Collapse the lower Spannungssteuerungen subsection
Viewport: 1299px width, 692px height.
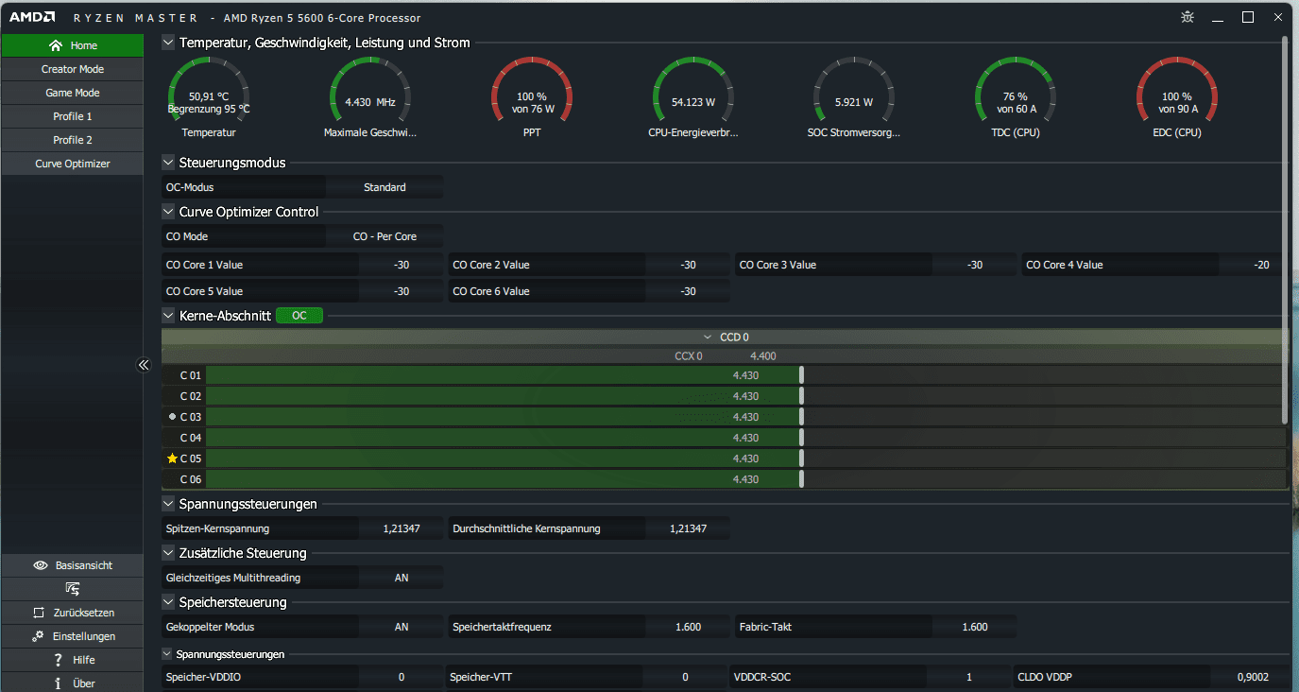[x=168, y=654]
